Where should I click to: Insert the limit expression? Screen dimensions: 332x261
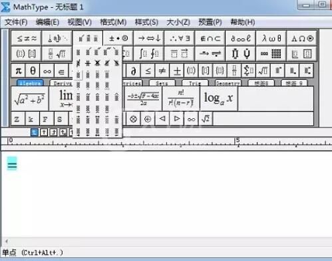61,99
